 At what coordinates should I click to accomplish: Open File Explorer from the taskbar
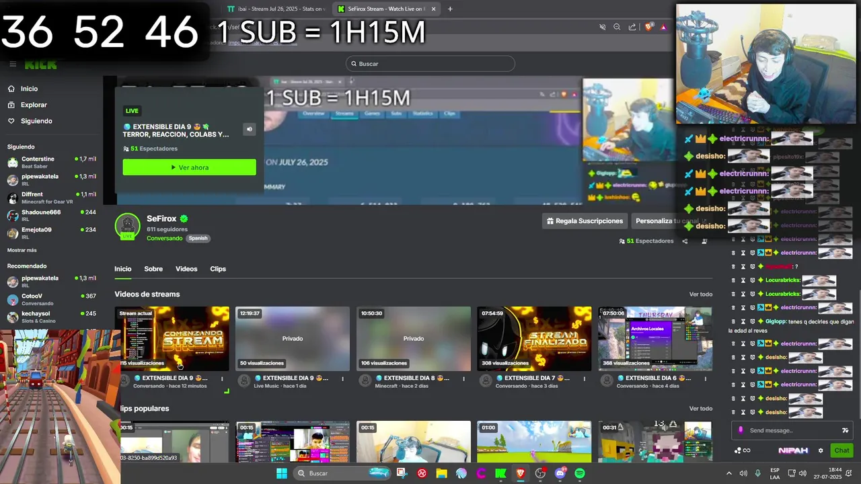point(441,473)
